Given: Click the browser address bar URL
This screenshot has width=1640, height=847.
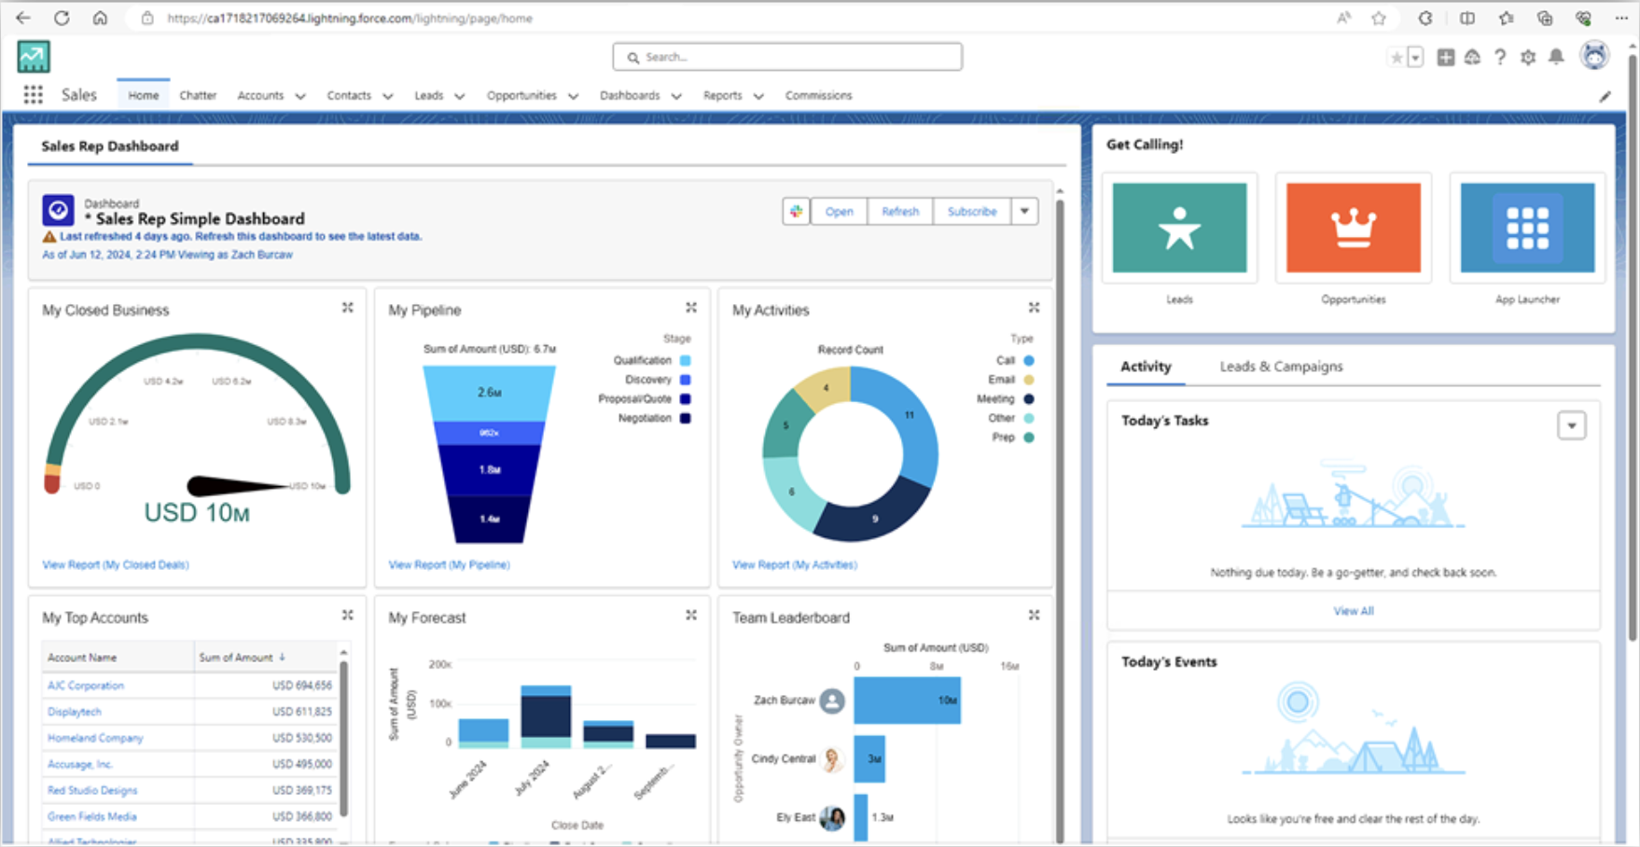Looking at the screenshot, I should [x=350, y=18].
